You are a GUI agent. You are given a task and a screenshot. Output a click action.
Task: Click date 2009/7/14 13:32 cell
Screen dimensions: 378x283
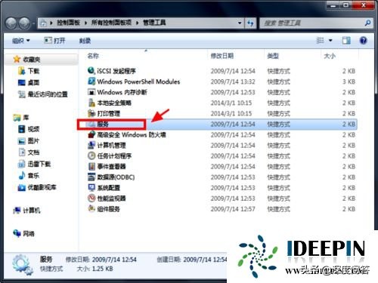(x=233, y=82)
